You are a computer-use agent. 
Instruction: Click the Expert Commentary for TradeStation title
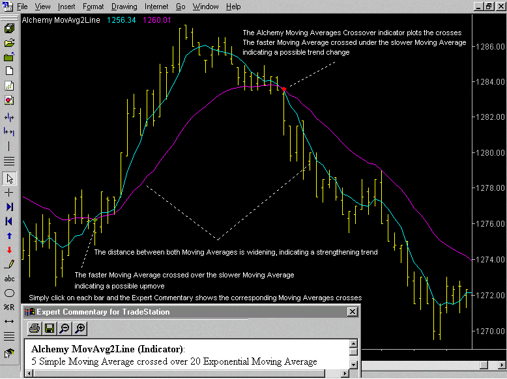pos(103,312)
